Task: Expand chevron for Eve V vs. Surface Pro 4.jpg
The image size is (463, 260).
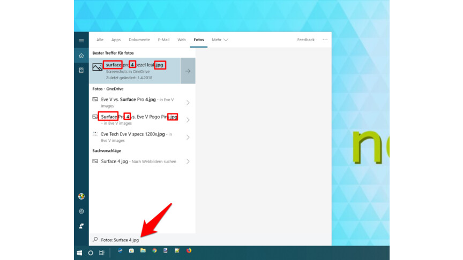Action: pyautogui.click(x=188, y=103)
